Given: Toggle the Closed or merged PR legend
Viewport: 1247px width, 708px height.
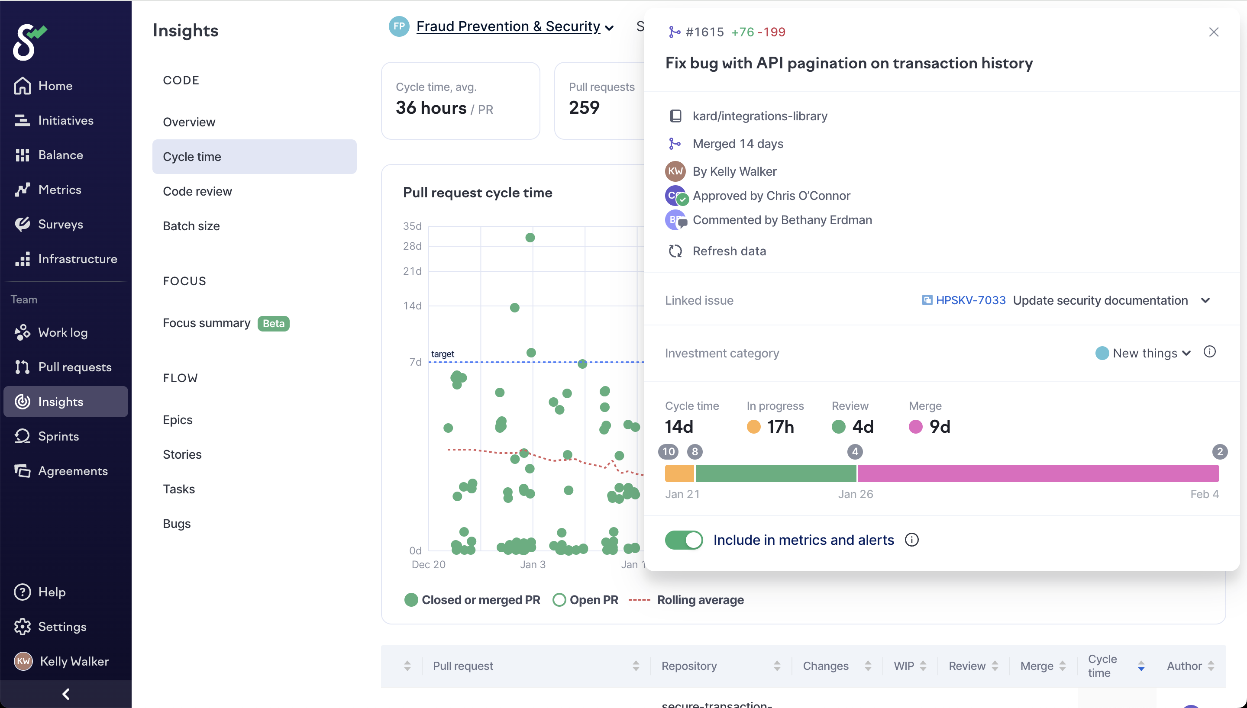Looking at the screenshot, I should [472, 600].
